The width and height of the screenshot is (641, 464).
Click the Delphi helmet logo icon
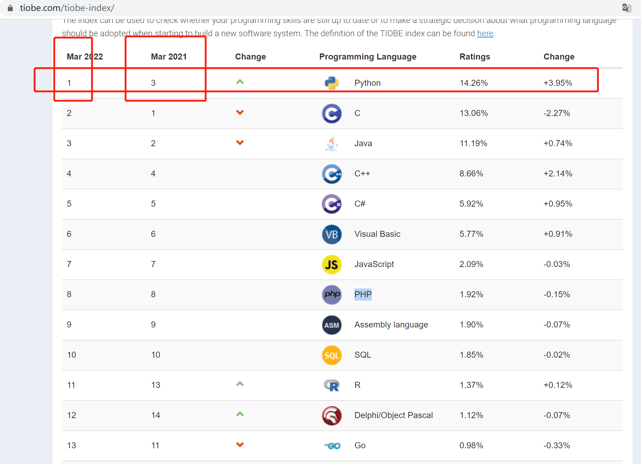332,416
